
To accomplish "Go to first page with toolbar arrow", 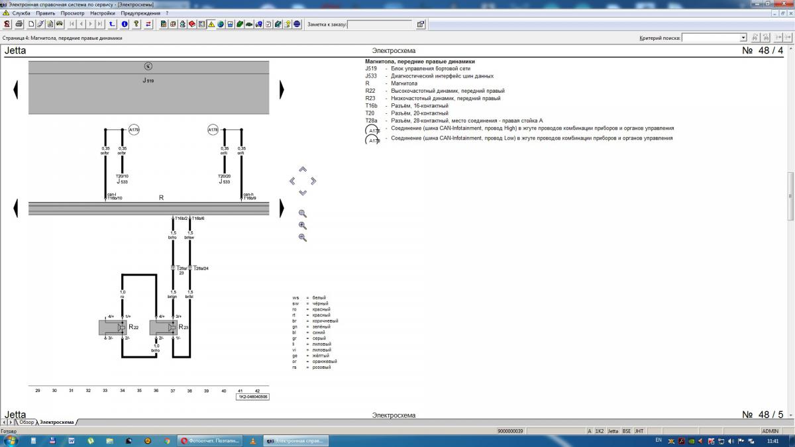I will [72, 25].
